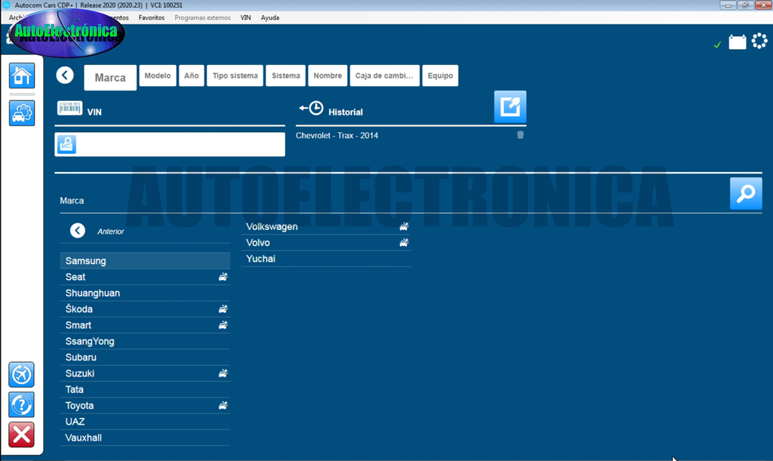773x461 pixels.
Task: Click the Anterior back arrow
Action: [x=78, y=231]
